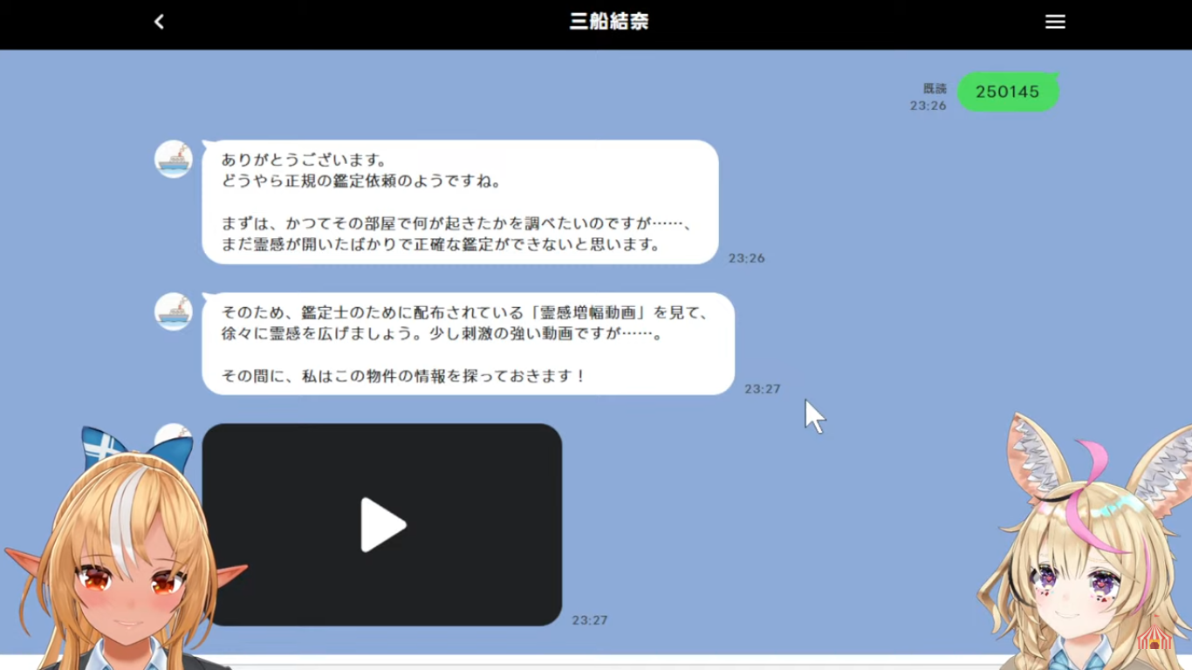
Task: Click the 既読 read receipt label
Action: (935, 88)
